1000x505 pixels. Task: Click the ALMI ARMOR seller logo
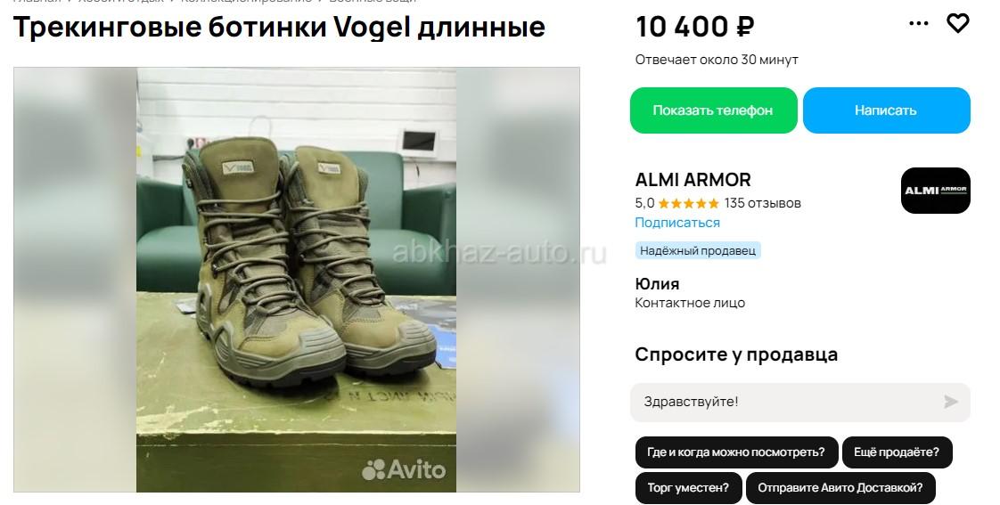click(x=935, y=190)
